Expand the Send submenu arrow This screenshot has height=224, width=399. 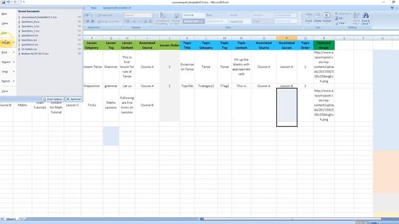[x=14, y=72]
